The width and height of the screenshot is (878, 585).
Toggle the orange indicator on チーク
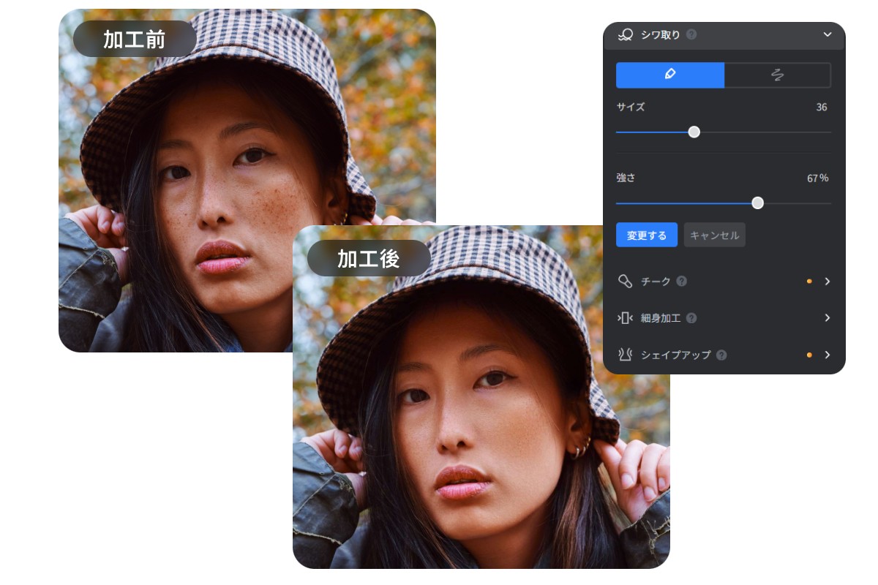(809, 282)
